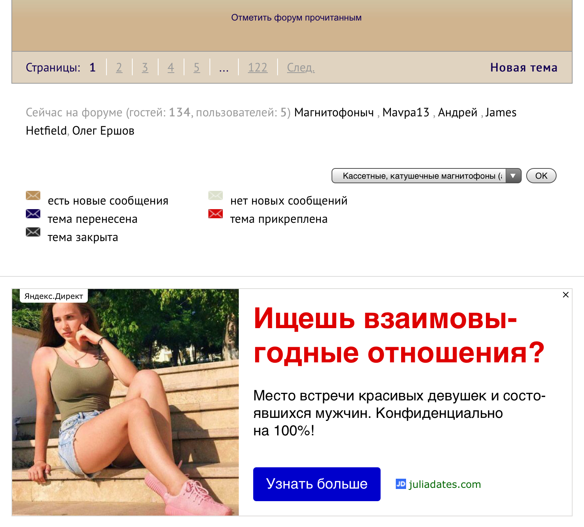This screenshot has height=527, width=584.
Task: Close the Yandex Direct advertisement
Action: pyautogui.click(x=565, y=295)
